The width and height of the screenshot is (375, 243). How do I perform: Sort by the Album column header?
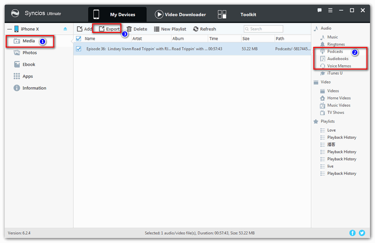[x=178, y=38]
